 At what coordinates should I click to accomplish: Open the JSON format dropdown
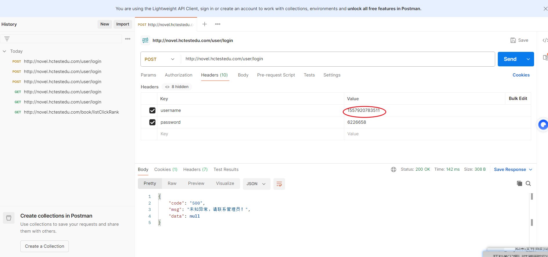pos(256,184)
